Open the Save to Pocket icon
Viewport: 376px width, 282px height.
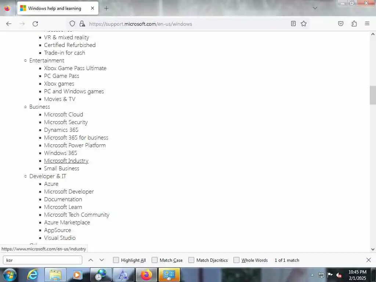pos(341,23)
